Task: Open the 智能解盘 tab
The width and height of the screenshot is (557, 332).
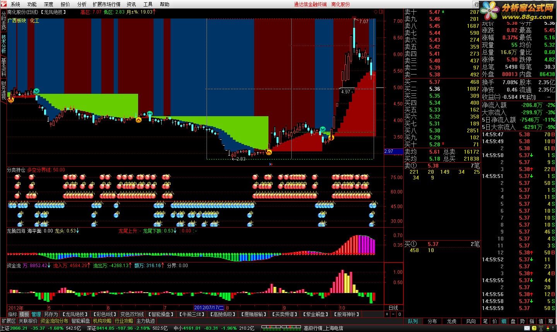Action: coord(80,321)
